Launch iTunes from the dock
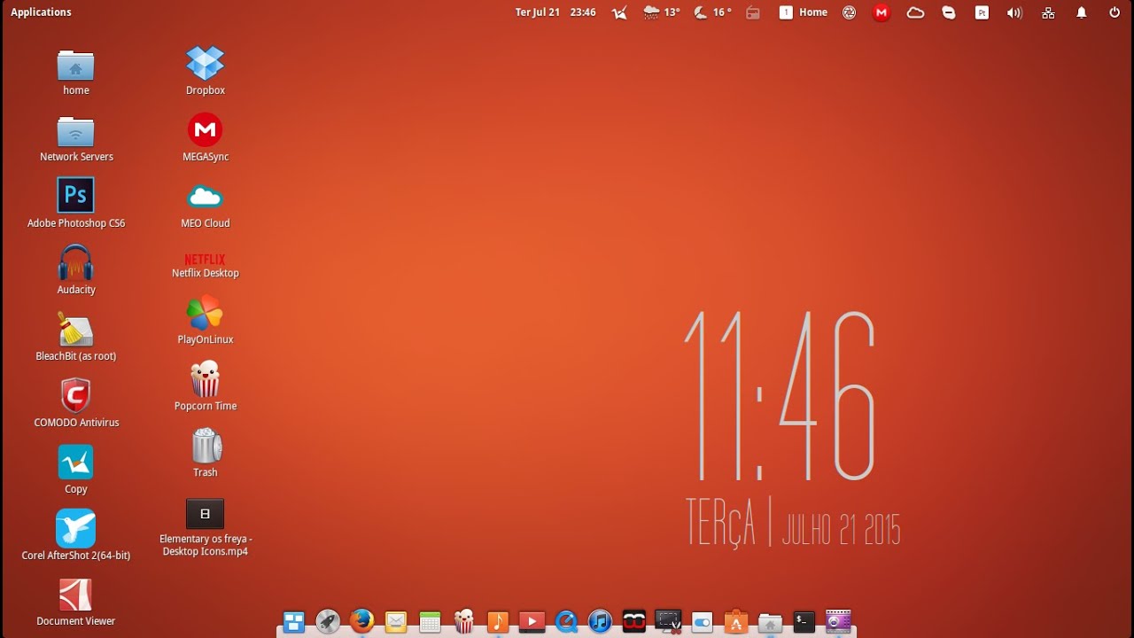This screenshot has width=1134, height=638. [600, 622]
